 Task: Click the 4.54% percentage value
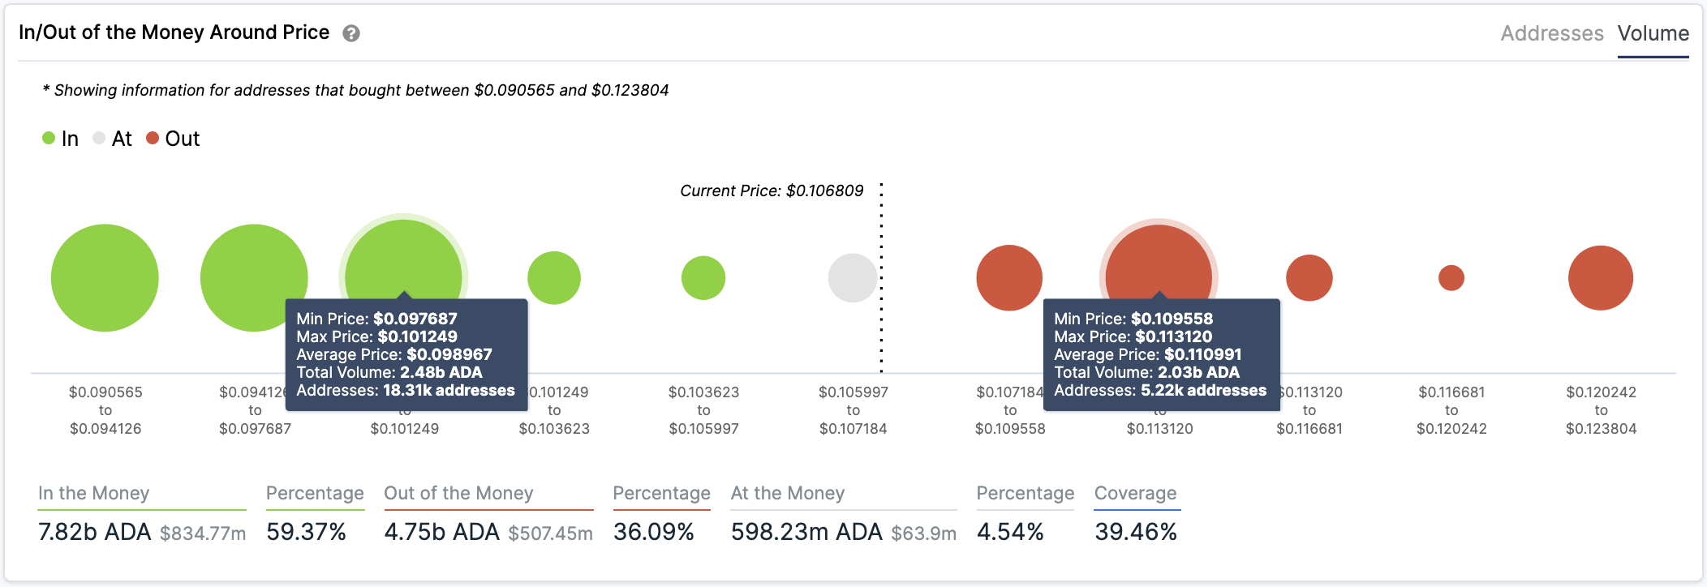click(x=1010, y=532)
